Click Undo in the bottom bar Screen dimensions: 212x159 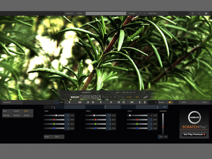tap(184, 102)
